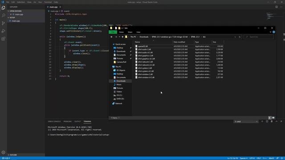Screen dimensions: 285x160
Task: Open the green File tab in File Explorer
Action: point(113,32)
